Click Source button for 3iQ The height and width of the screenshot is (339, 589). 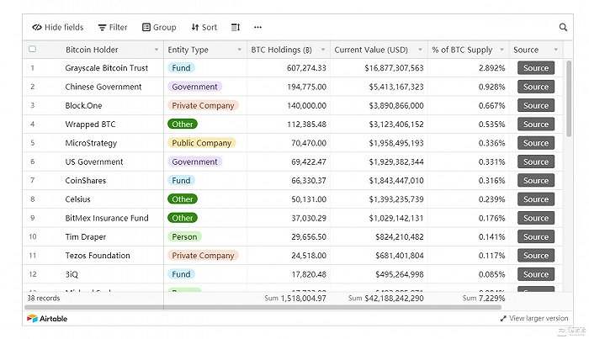(536, 274)
